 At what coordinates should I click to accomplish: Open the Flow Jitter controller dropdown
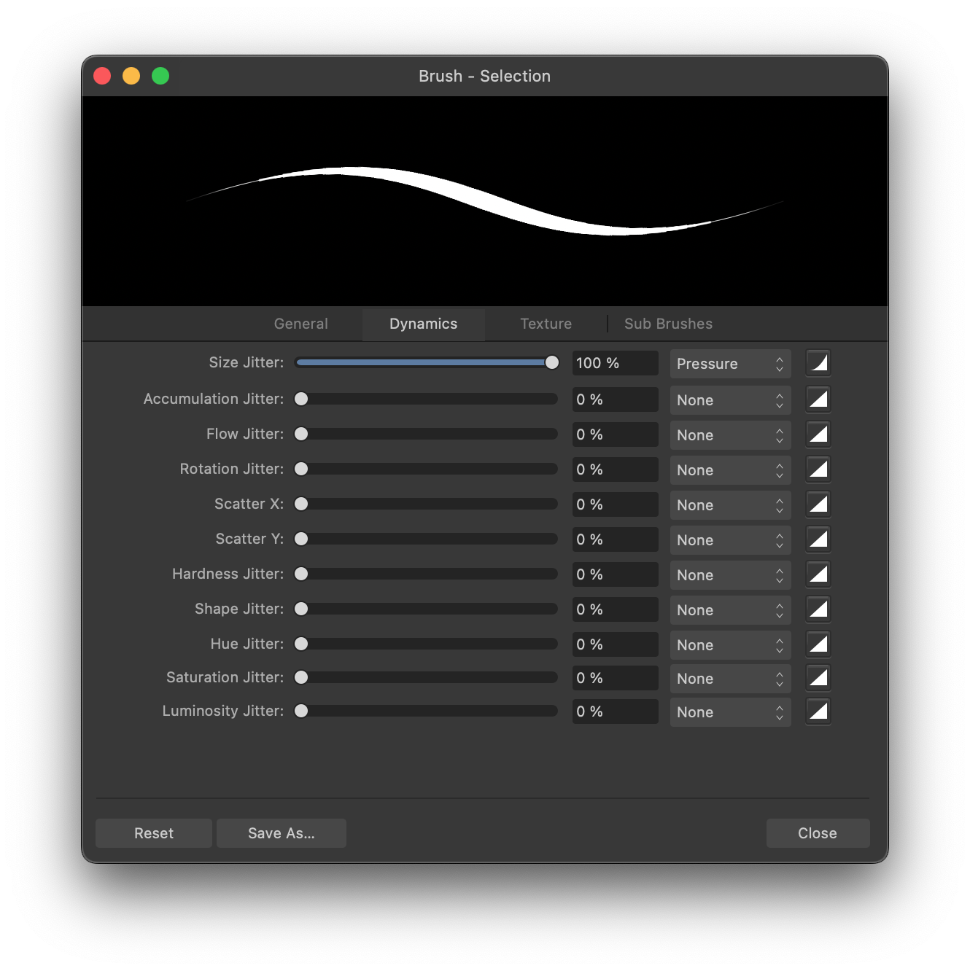[730, 435]
